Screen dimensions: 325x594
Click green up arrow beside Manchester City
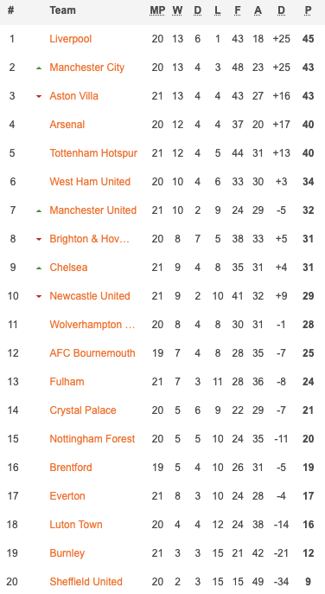(x=39, y=68)
